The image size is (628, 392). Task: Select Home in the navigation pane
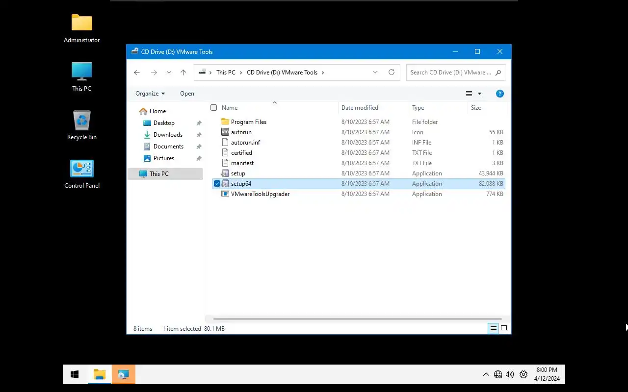157,111
